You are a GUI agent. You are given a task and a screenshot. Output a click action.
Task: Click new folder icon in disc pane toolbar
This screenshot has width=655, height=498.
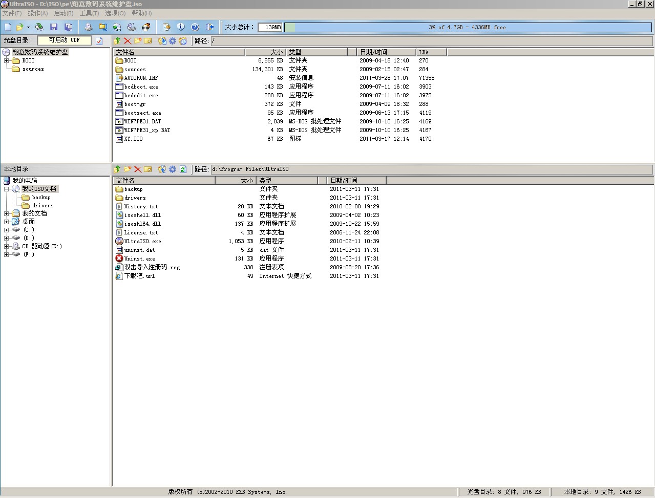pos(138,41)
